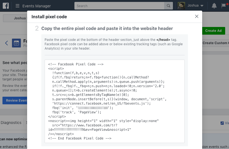Click Joshua's profile avatar
Screen dimensions: 229x149
181,6
